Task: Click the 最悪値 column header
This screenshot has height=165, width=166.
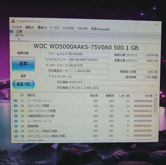Action: coord(107,96)
